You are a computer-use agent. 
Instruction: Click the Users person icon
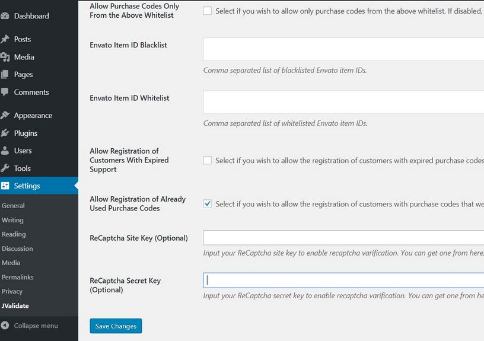(5, 151)
